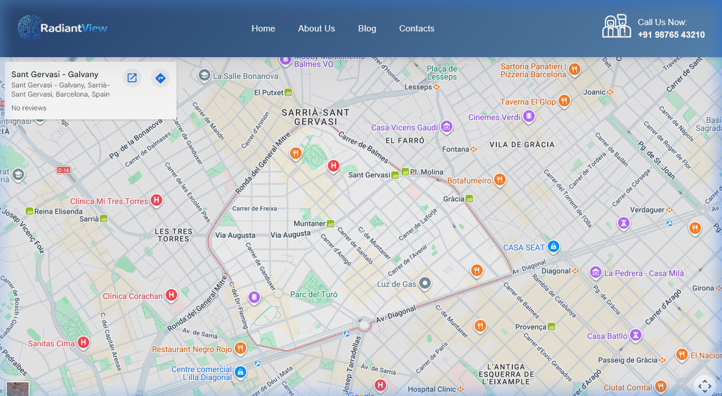Click the Clínica Mi Tres Torres hospital marker
This screenshot has height=396, width=722.
pos(156,201)
